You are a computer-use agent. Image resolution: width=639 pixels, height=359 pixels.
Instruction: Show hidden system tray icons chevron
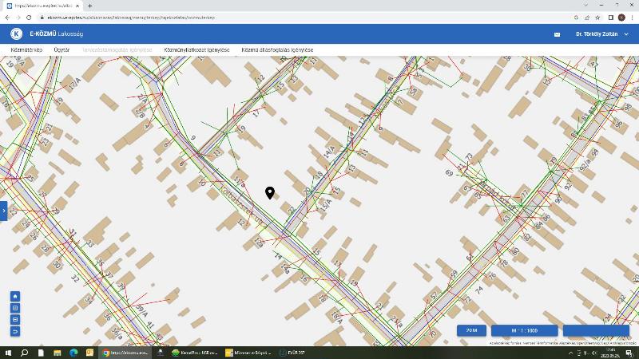(x=570, y=353)
